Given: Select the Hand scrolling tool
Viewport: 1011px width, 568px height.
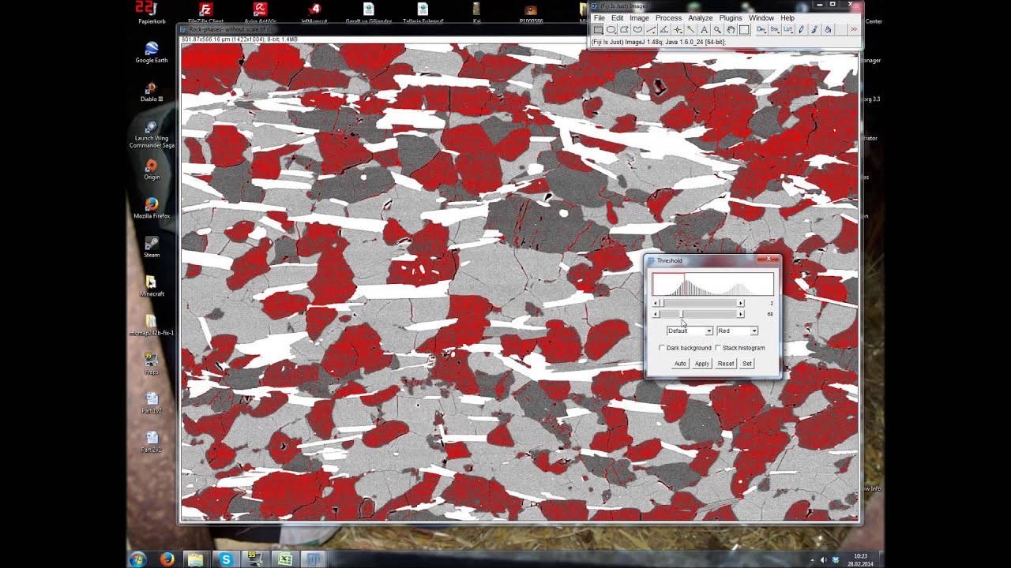Looking at the screenshot, I should tap(731, 29).
